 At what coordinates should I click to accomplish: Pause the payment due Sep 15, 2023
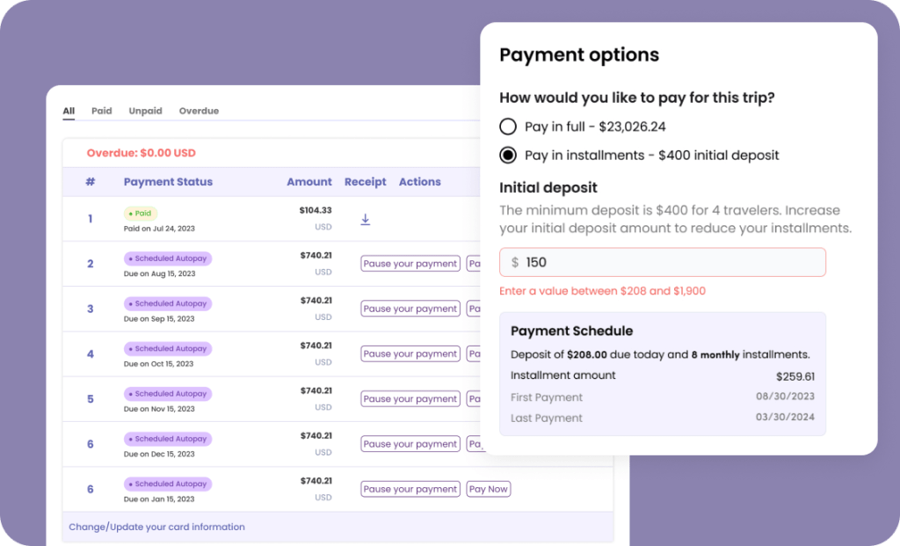pos(410,309)
